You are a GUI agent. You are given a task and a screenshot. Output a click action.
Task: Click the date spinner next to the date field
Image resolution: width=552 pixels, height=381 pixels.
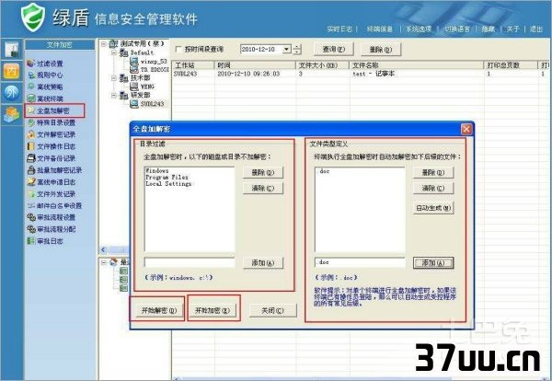[297, 50]
